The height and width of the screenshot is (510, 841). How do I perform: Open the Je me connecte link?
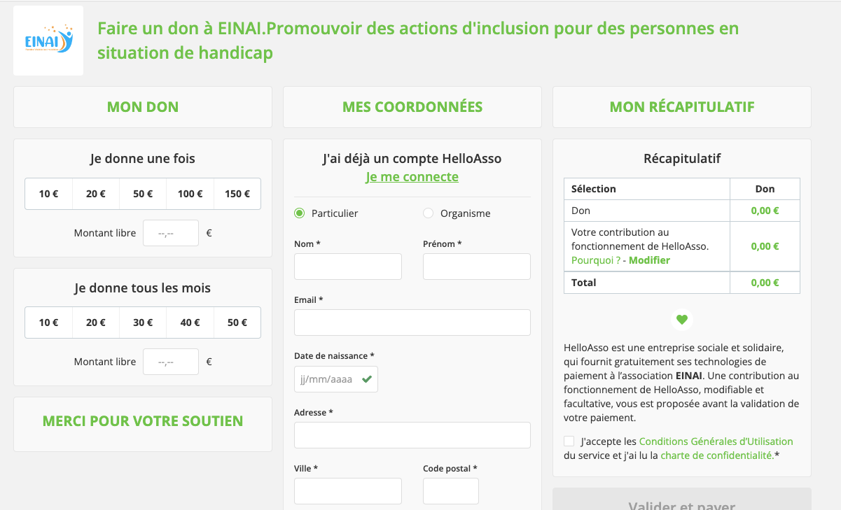point(412,177)
